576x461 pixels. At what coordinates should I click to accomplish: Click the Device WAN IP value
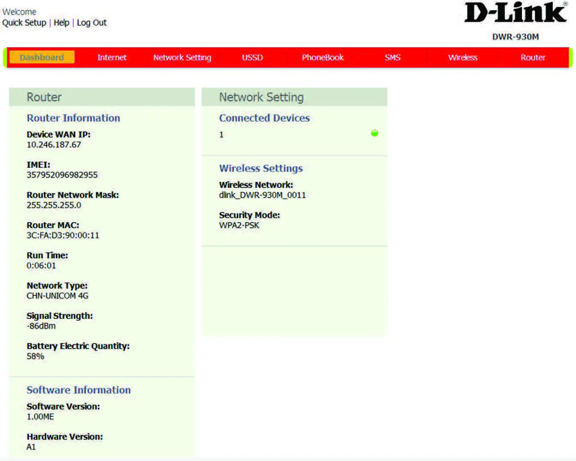[54, 145]
